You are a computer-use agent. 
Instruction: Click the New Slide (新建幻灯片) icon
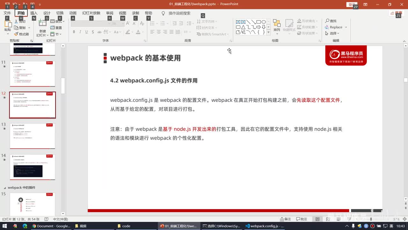[x=42, y=23]
